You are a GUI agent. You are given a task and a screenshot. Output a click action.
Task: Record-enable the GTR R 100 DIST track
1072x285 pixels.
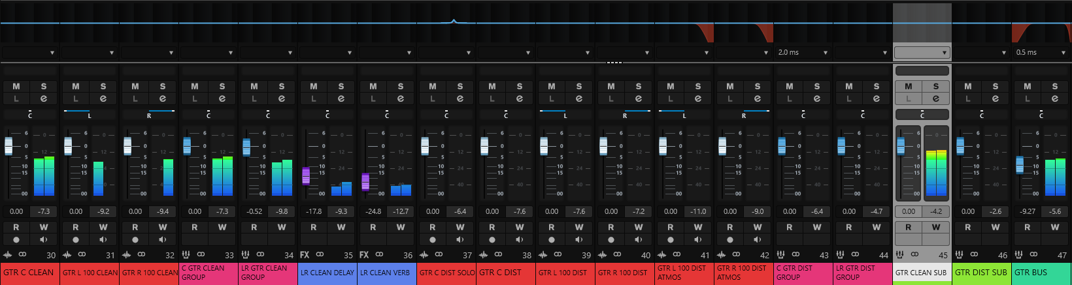tap(611, 239)
